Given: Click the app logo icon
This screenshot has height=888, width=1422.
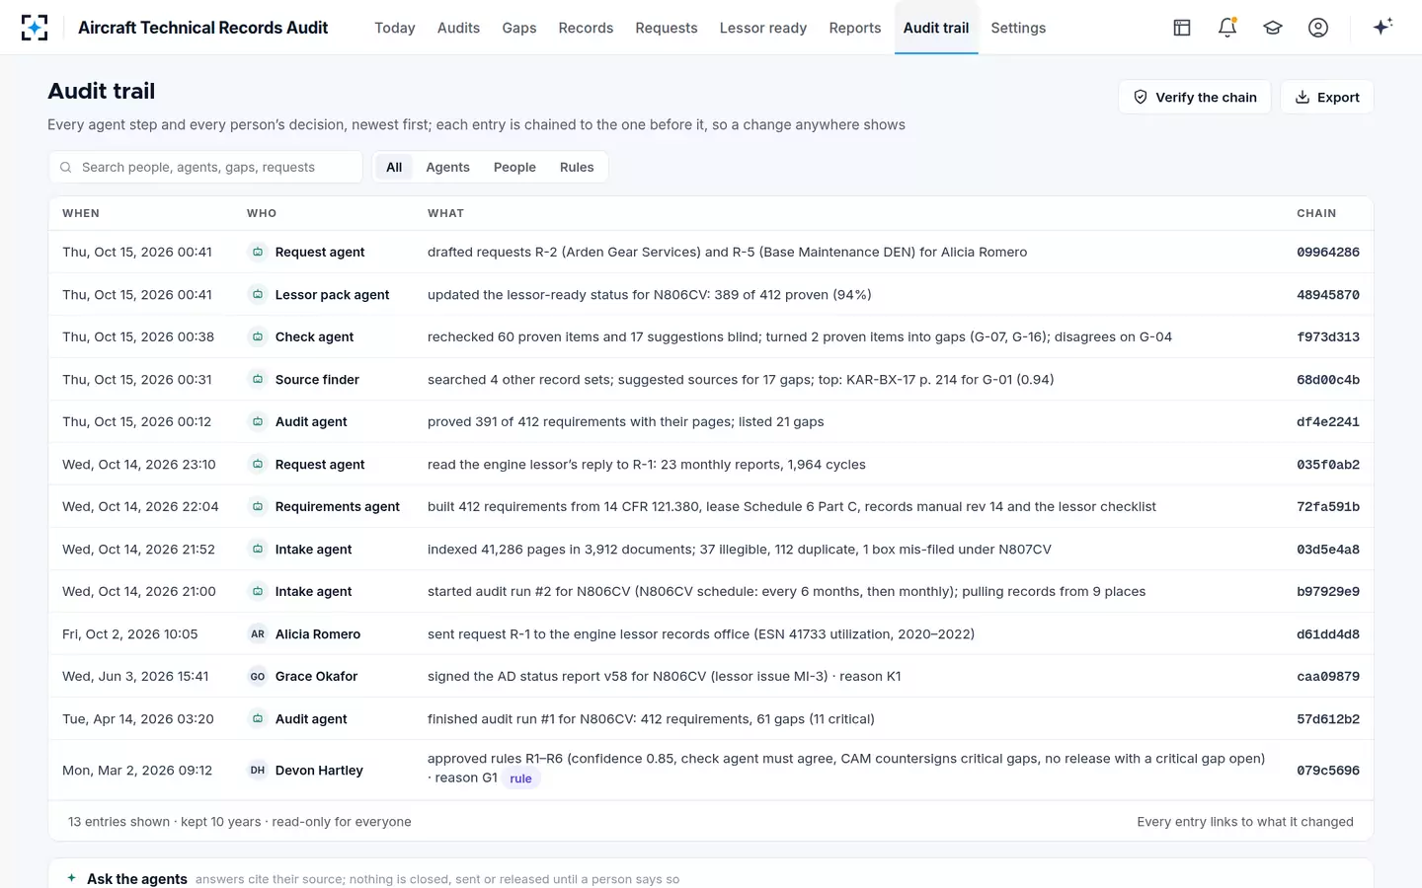Looking at the screenshot, I should point(35,28).
